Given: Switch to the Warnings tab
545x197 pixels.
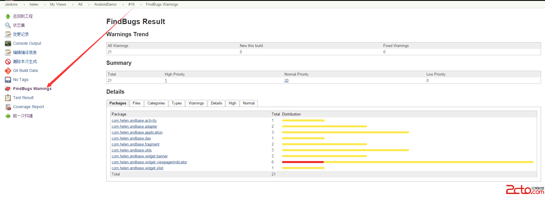Looking at the screenshot, I should click(196, 103).
